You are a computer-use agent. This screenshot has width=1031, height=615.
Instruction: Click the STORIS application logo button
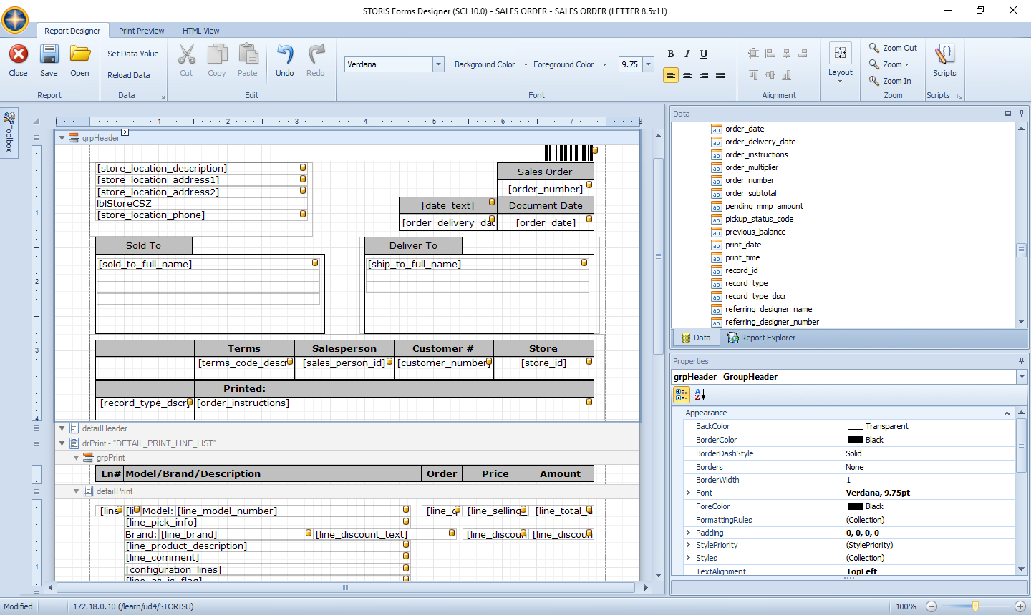point(15,20)
